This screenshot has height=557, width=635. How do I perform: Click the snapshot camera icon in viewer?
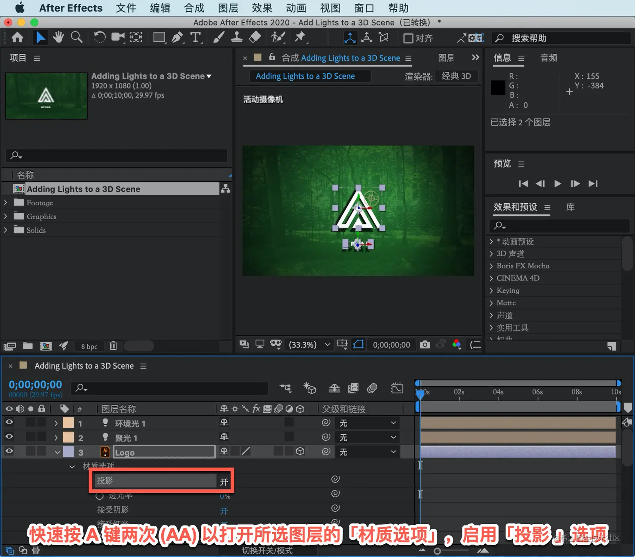[x=425, y=345]
